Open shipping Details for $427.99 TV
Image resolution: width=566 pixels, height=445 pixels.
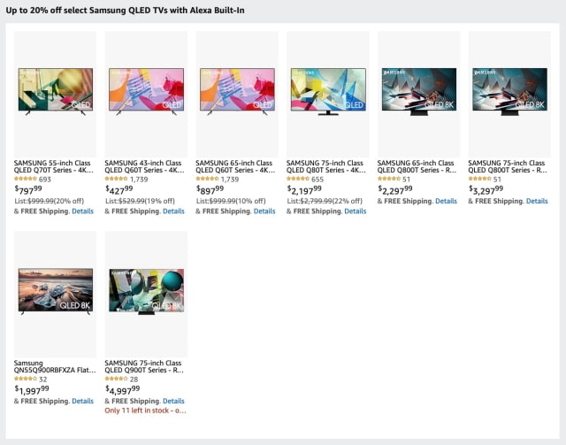(x=173, y=211)
